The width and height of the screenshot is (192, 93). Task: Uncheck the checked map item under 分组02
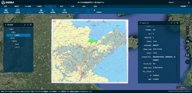[13, 35]
